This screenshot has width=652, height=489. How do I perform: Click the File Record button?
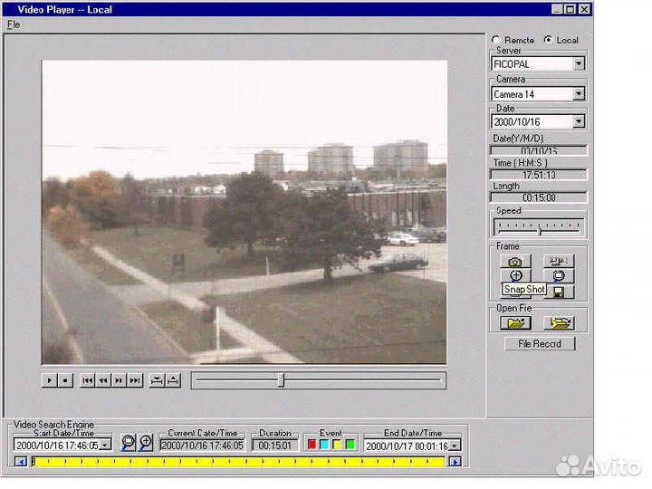tap(540, 344)
